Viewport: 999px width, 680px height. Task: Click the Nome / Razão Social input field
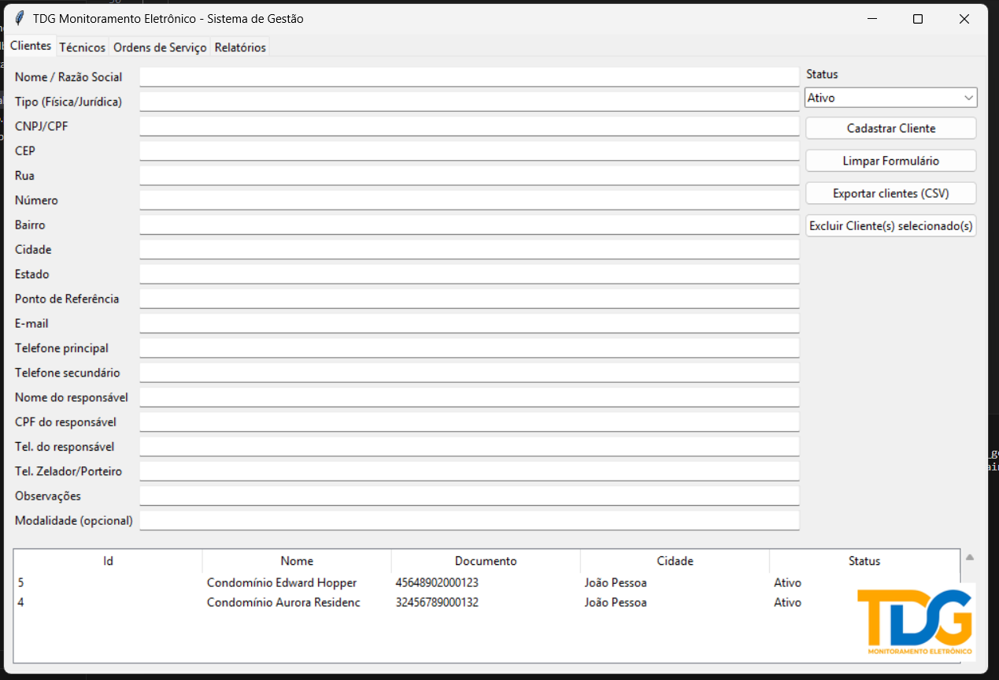click(469, 76)
